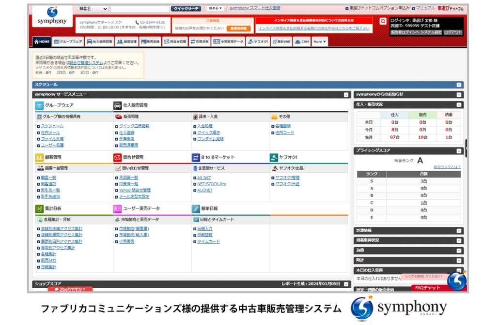Expand the 掲載車両状況 panel
The image size is (496, 325).
point(459,241)
